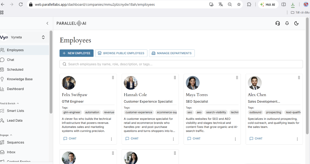Click the page vertical scrollbar
310x164 pixels.
pyautogui.click(x=308, y=76)
